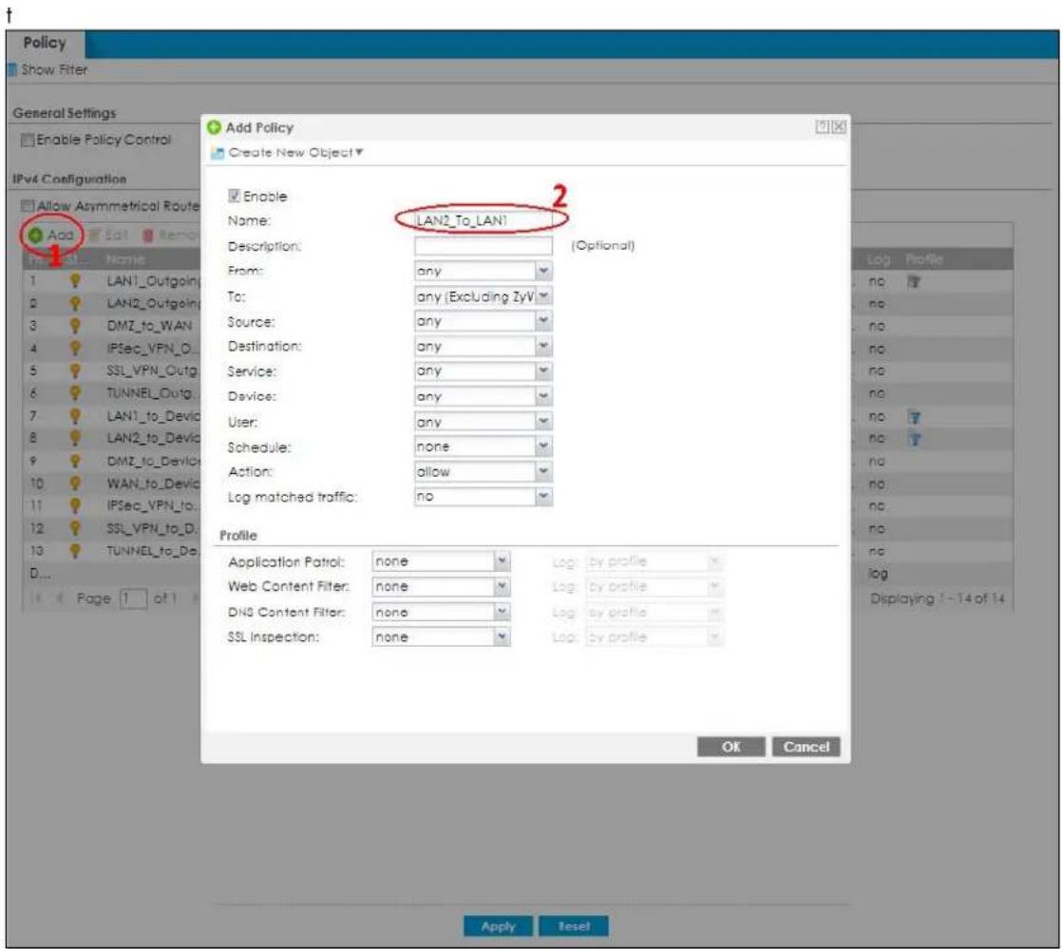Click the Add Policy dialog help icon
This screenshot has width=1062, height=949.
coord(822,126)
